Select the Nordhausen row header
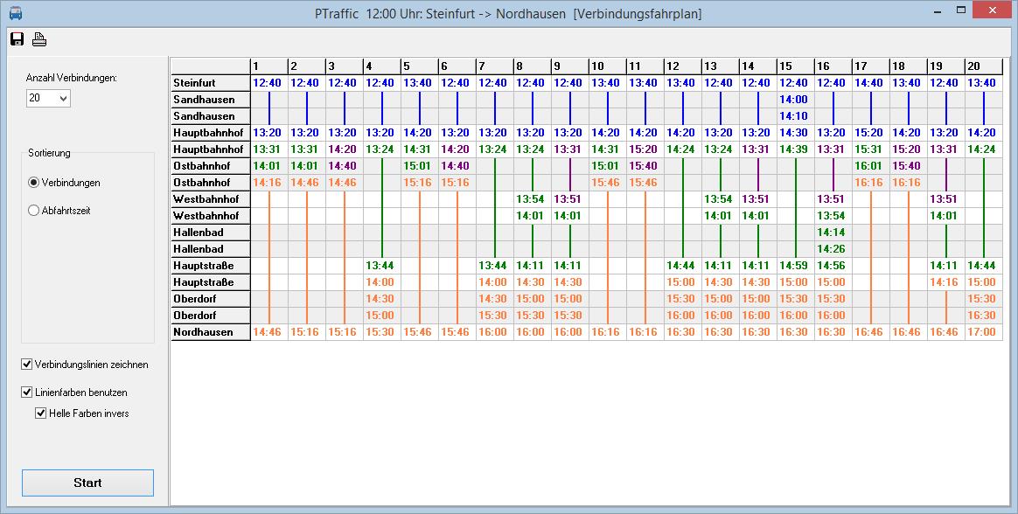Screen dimensions: 1018x514 (x=210, y=332)
